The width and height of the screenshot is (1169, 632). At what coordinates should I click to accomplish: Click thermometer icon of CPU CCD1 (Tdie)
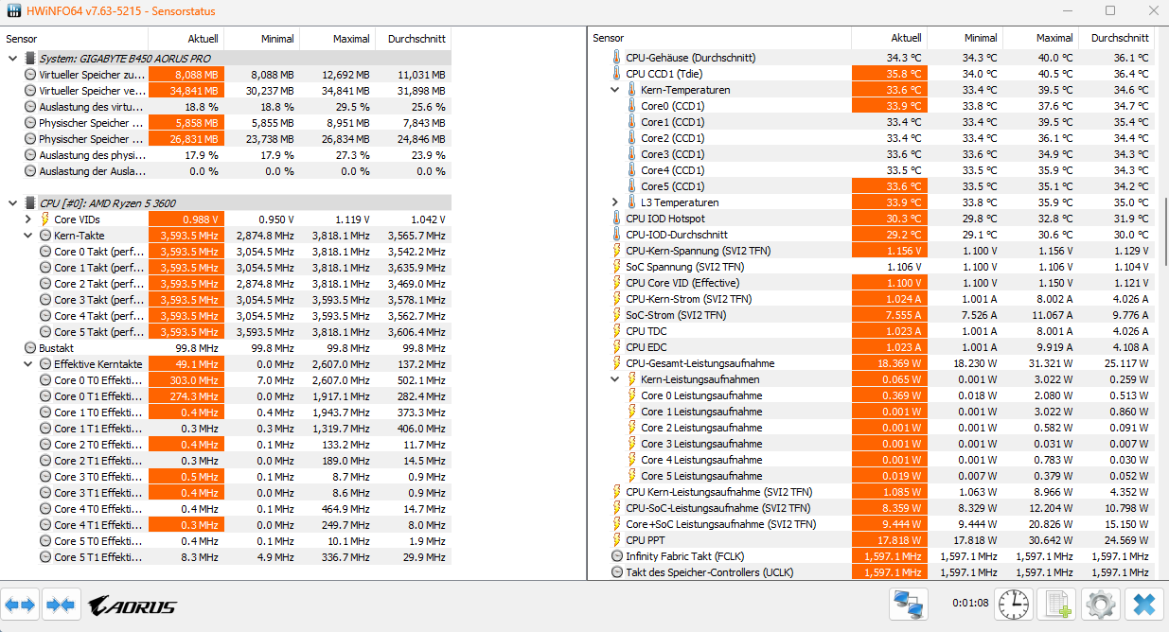617,74
